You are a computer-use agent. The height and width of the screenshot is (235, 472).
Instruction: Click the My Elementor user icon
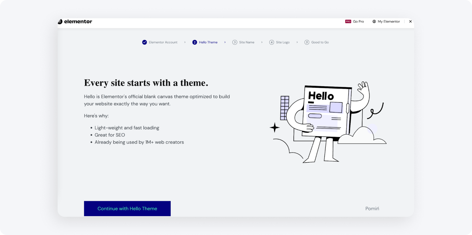pyautogui.click(x=374, y=21)
